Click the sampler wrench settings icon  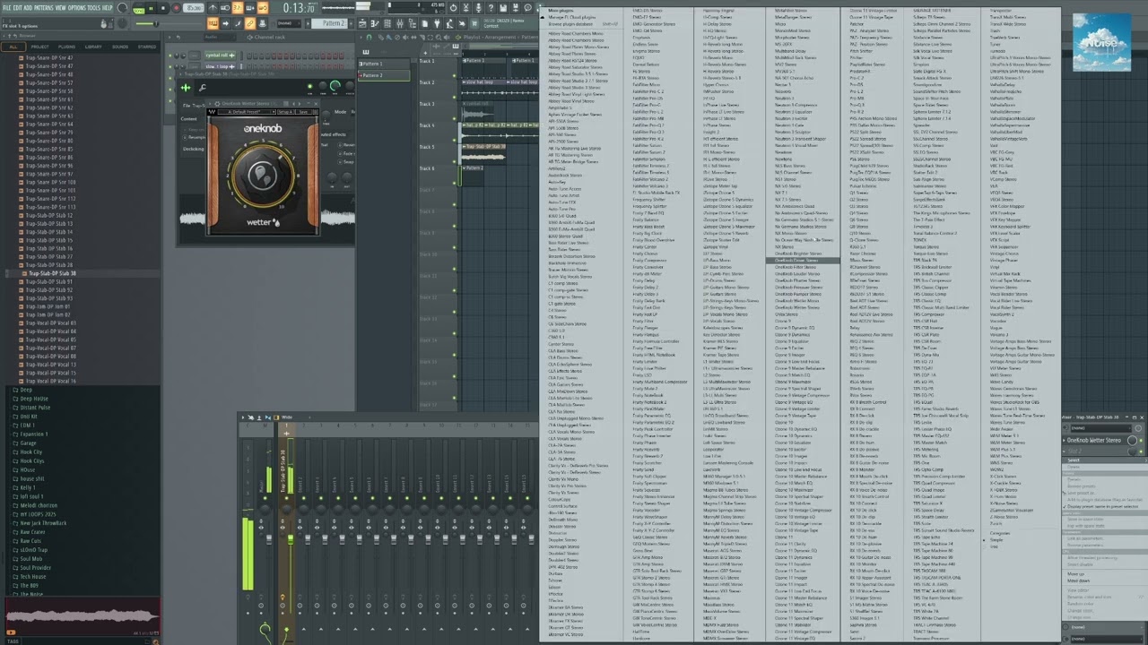(x=202, y=88)
